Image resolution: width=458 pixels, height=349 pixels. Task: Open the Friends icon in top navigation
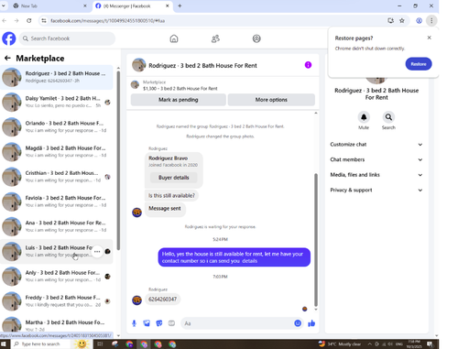(215, 38)
